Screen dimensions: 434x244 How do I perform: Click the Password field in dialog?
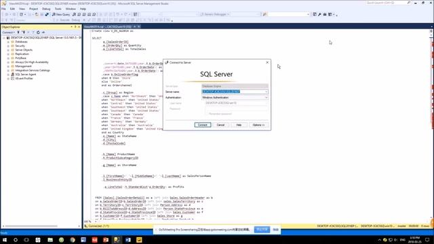point(237,108)
